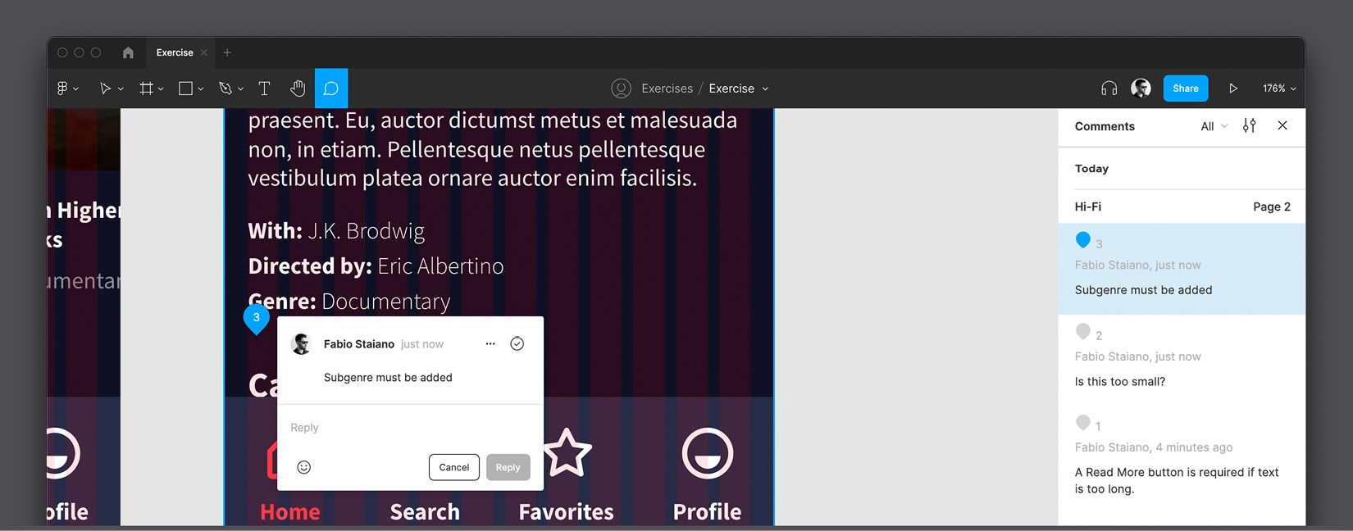Expand the Move tool dropdown arrow
Screen dimensions: 1353x531
(x=121, y=88)
